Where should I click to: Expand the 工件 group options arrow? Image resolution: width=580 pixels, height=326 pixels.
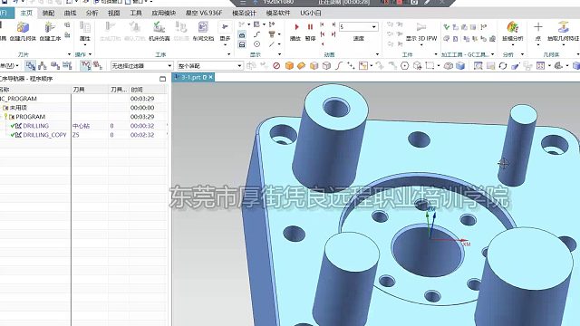[x=436, y=54]
